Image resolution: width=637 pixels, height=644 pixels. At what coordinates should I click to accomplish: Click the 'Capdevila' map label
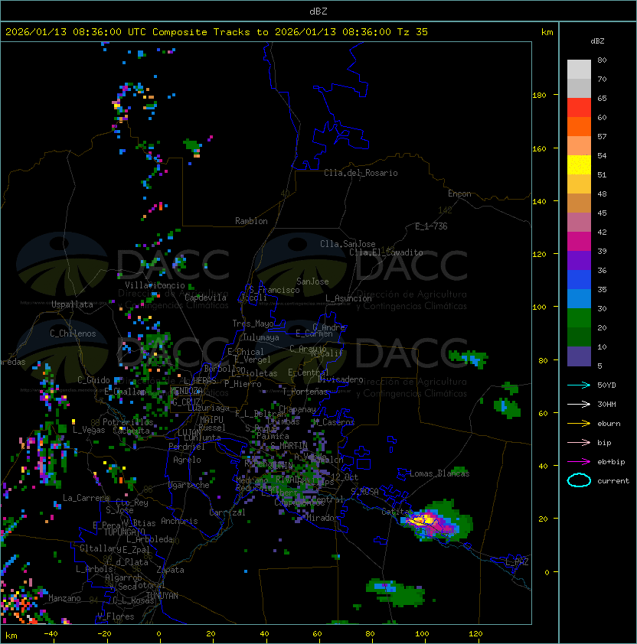point(205,298)
